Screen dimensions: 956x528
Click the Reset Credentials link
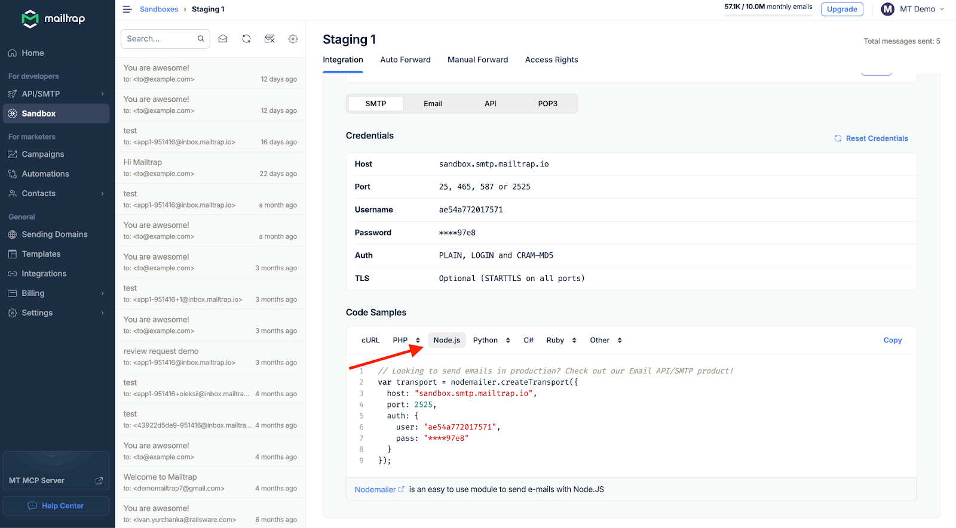(871, 138)
